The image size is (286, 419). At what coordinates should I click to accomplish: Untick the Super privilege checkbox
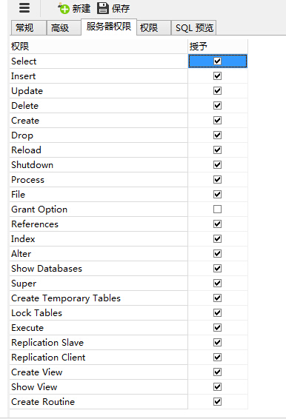point(218,284)
